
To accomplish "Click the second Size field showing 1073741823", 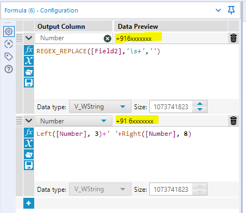I will click(x=171, y=189).
